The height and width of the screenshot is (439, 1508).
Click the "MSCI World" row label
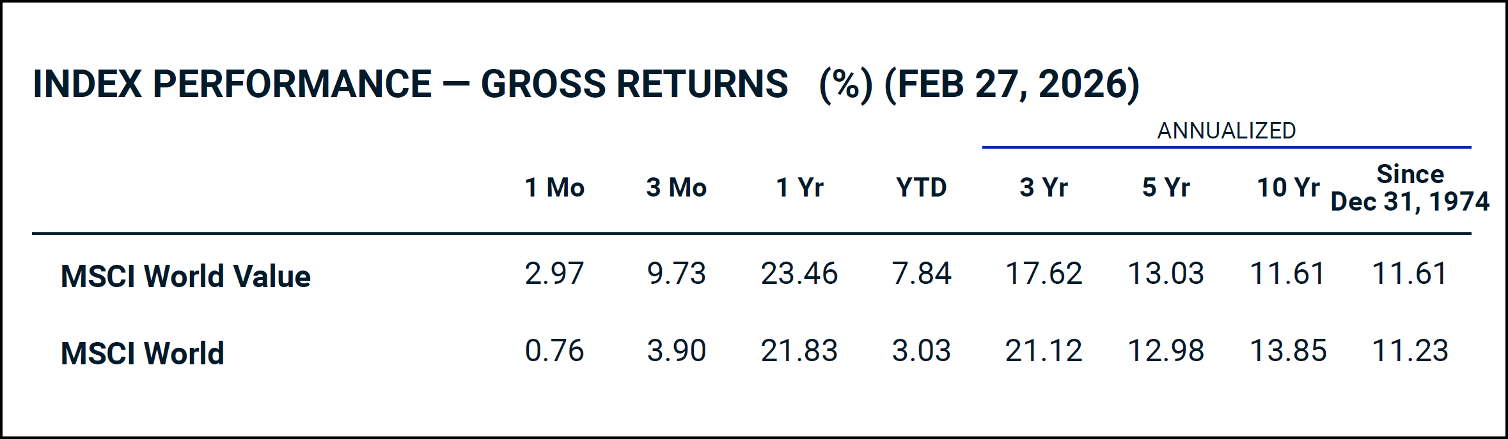142,353
